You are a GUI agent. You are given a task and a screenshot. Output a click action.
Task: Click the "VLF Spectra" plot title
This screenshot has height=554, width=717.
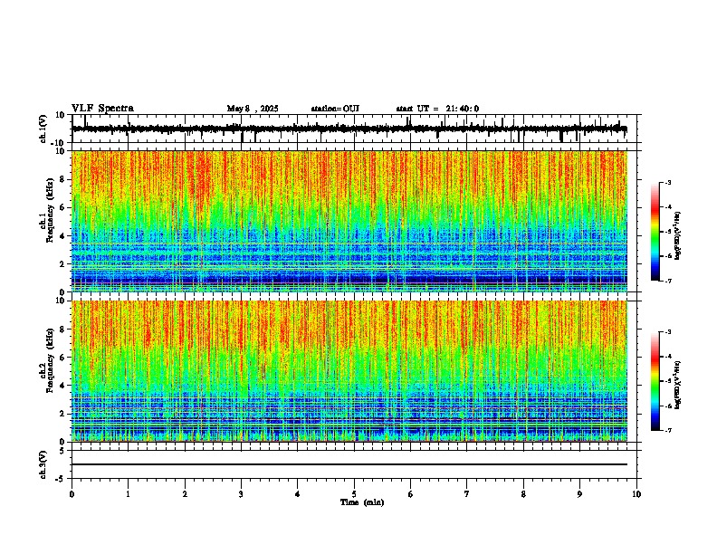102,109
